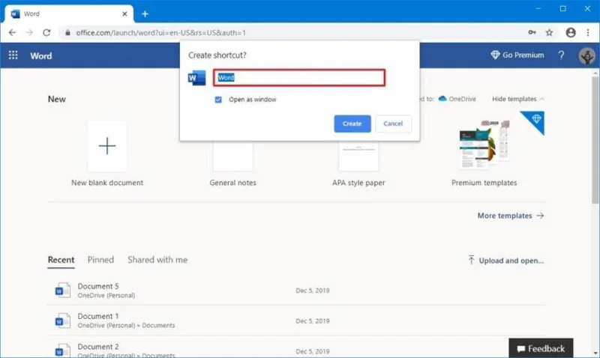Open Document 1 from recent list
This screenshot has height=358, width=600.
(x=296, y=321)
